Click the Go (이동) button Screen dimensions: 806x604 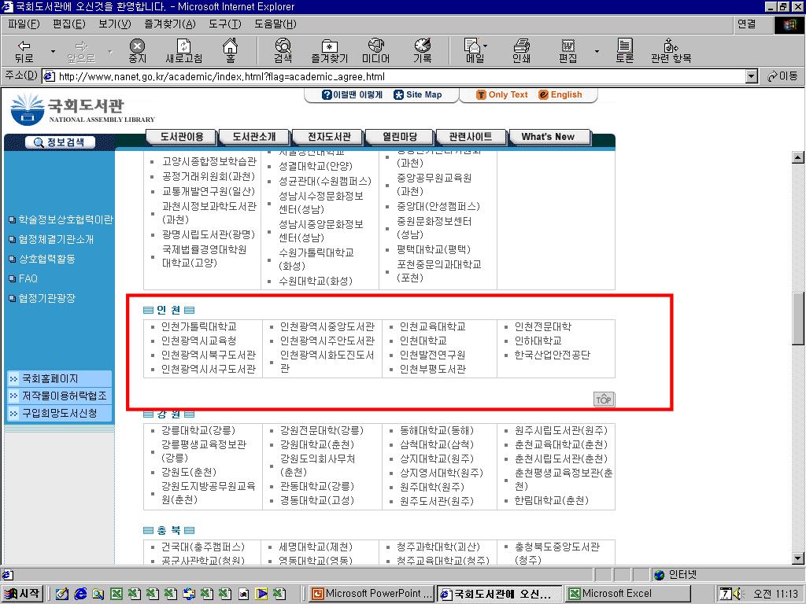[x=782, y=76]
